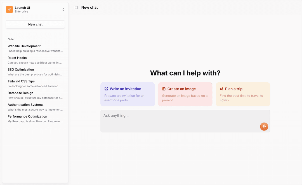
Task: Click the microphone icon for voice input
Action: (x=264, y=127)
